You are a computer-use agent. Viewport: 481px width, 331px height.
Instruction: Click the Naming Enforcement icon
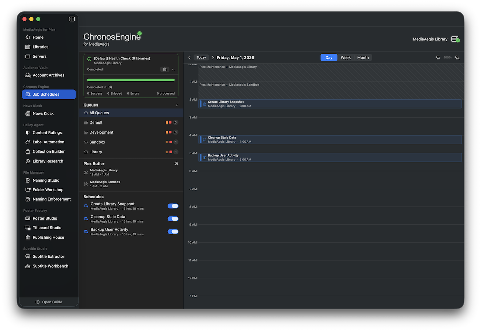pos(28,199)
